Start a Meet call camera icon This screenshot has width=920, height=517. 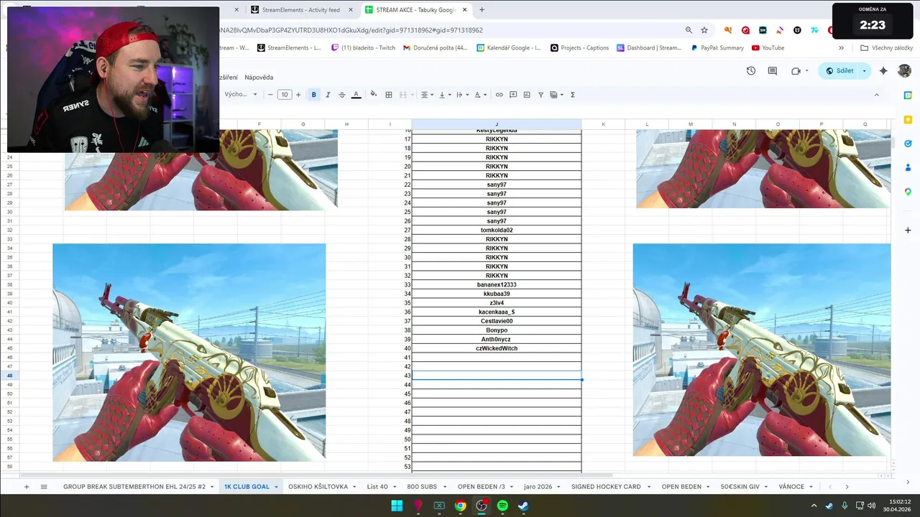pyautogui.click(x=796, y=71)
